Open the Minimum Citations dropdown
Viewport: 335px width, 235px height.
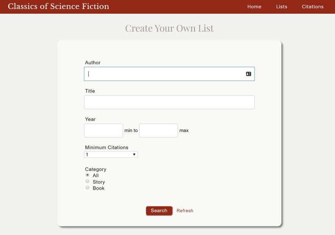[x=111, y=155]
